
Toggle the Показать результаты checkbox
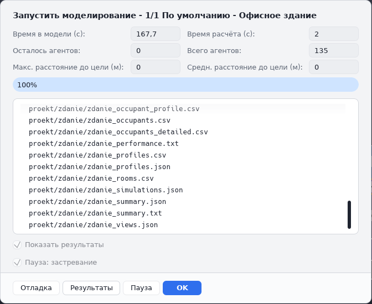click(x=17, y=245)
